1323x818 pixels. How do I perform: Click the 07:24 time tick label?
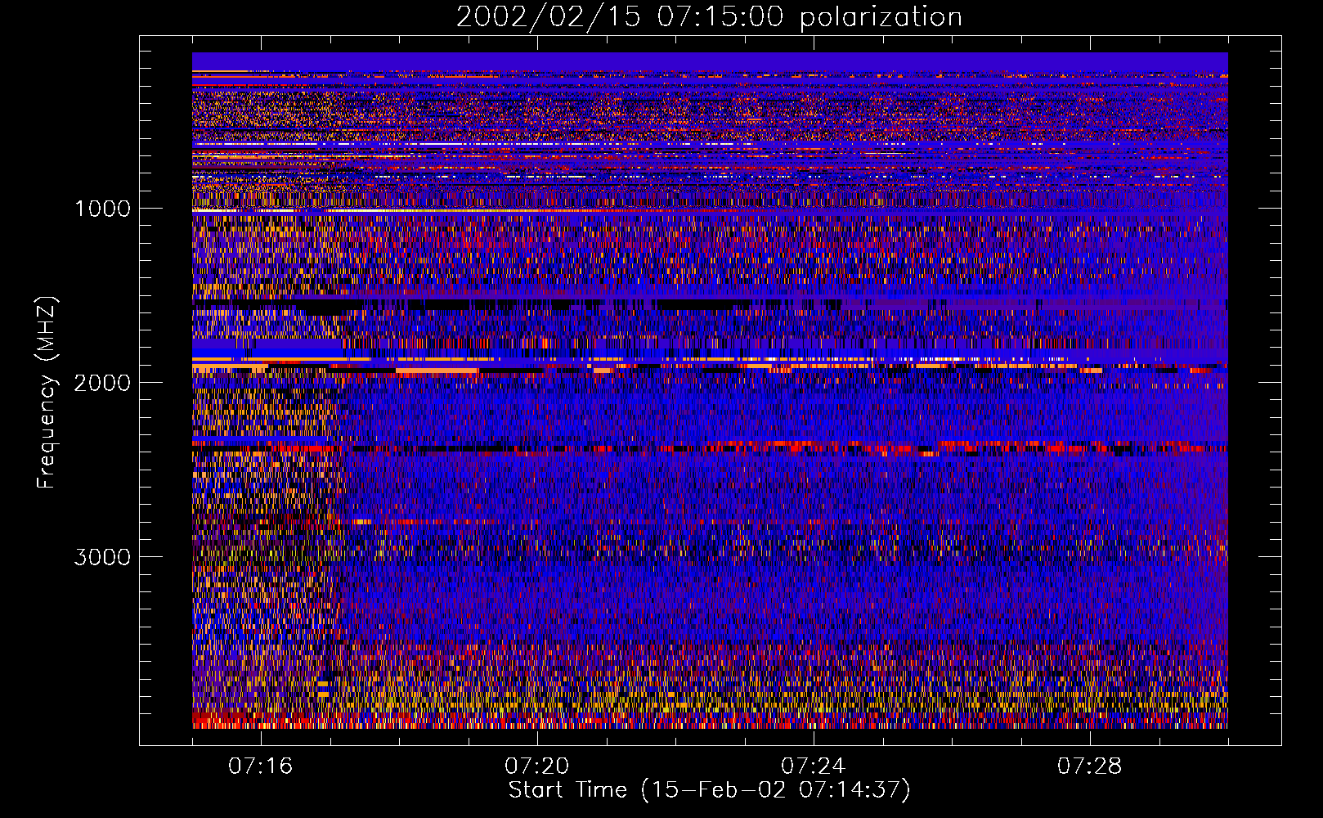pos(814,766)
